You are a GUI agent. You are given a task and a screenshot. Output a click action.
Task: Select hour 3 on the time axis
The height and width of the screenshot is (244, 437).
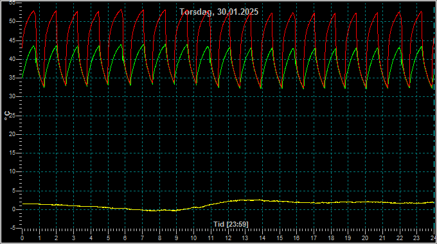pyautogui.click(x=73, y=238)
